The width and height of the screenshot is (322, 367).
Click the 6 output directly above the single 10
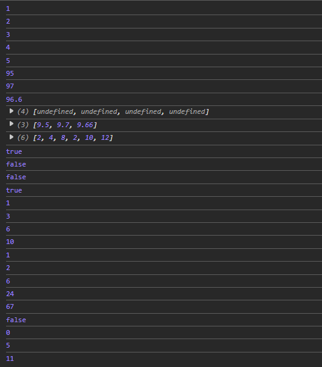[x=8, y=229]
